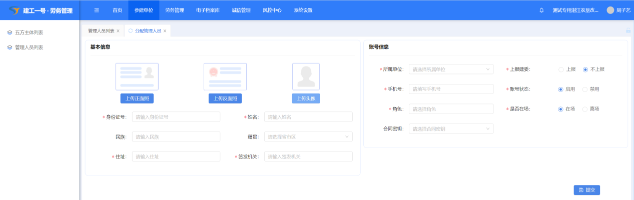Click the user avatar for 周子艺
The height and width of the screenshot is (200, 634).
(610, 10)
